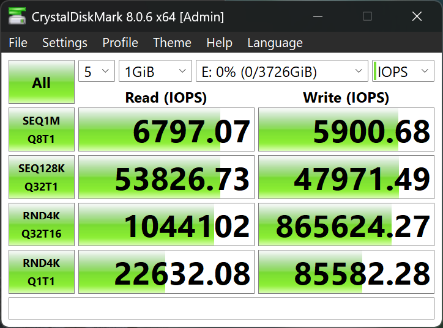Click the RND4K Q32T16 read result 1044102
443x328 pixels.
166,225
